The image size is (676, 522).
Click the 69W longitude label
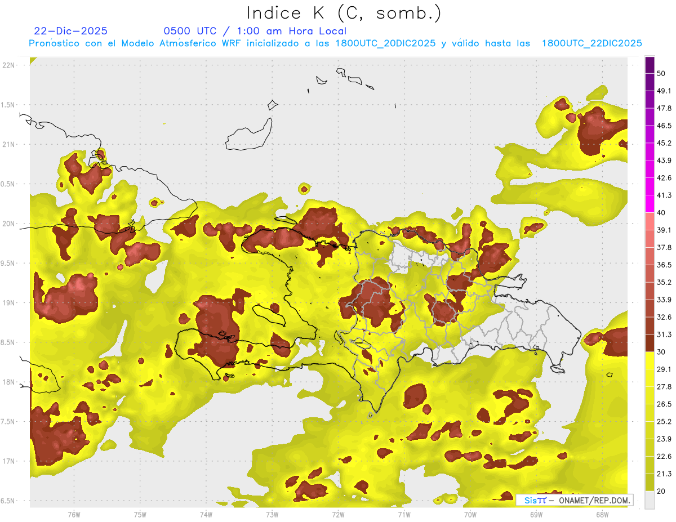tap(536, 515)
